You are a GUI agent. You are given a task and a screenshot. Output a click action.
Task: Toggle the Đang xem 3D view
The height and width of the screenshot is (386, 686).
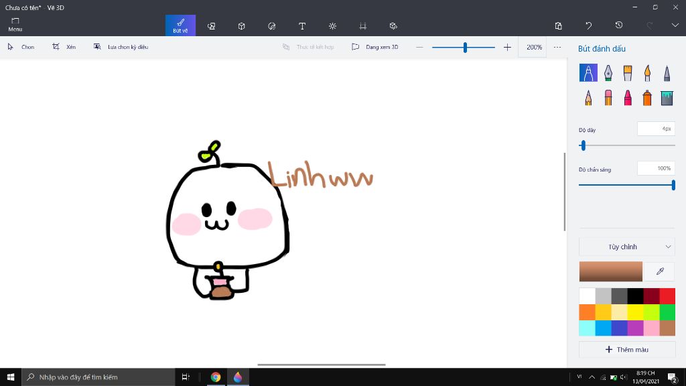pos(375,47)
